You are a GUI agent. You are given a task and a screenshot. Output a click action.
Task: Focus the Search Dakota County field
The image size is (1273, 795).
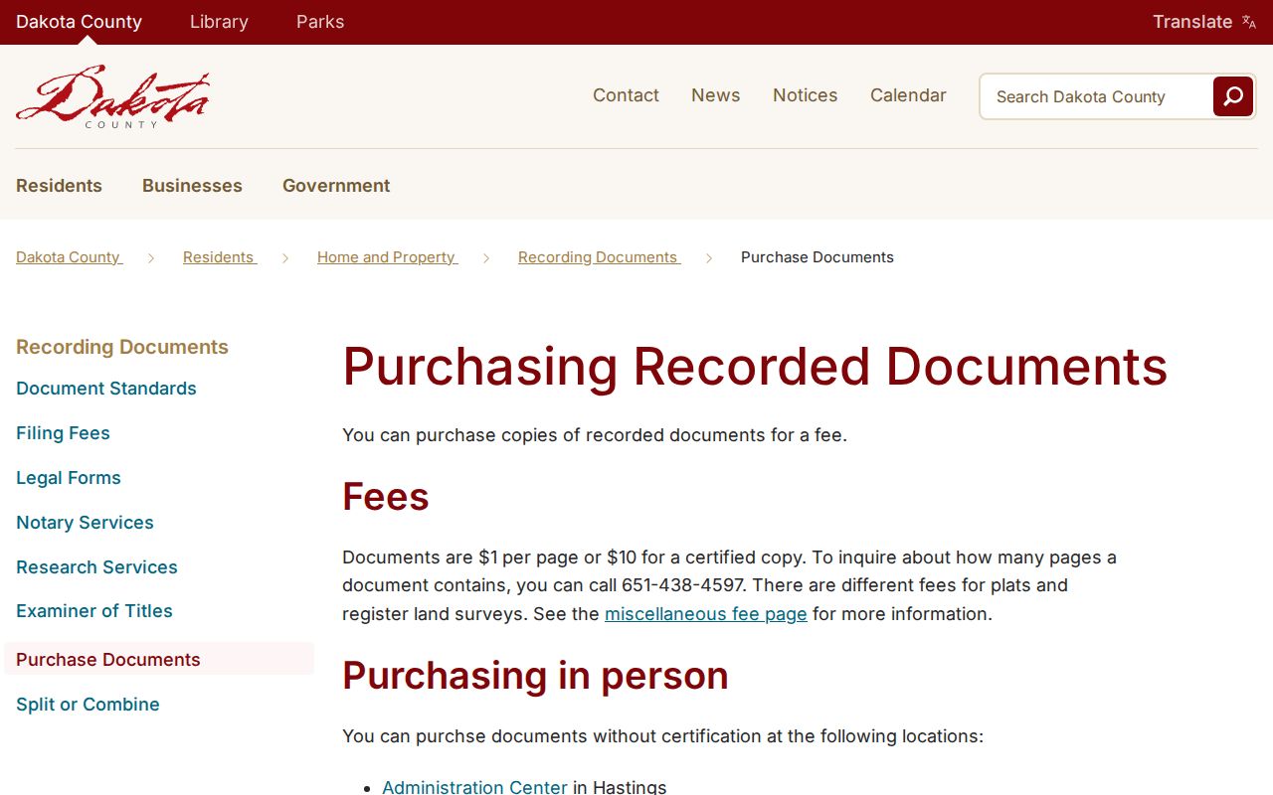point(1096,96)
